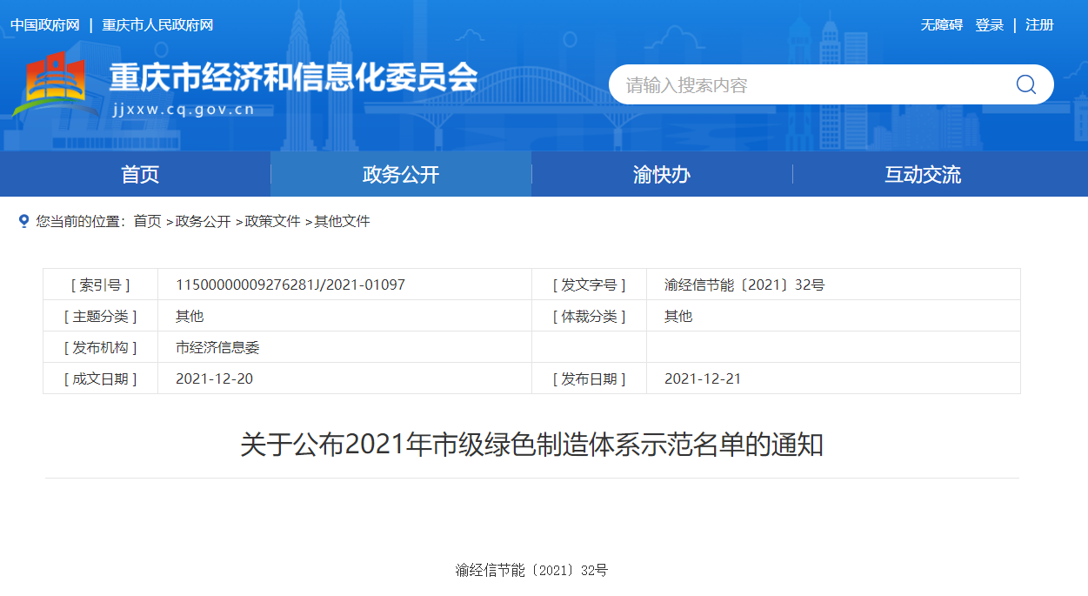
Task: Click the location pin icon in breadcrumb
Action: click(x=23, y=221)
